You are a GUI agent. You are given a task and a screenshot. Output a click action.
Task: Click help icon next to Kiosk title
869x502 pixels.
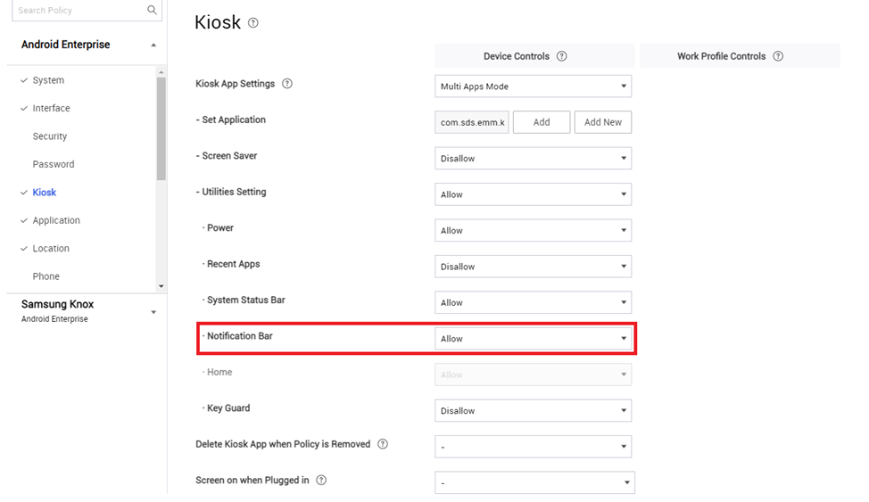[253, 23]
